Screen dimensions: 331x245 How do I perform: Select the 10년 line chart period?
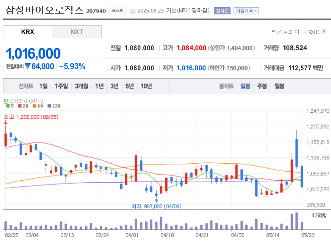(x=146, y=86)
